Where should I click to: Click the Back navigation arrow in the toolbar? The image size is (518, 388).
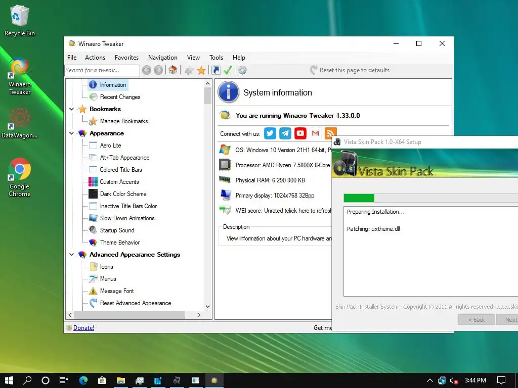tap(147, 70)
